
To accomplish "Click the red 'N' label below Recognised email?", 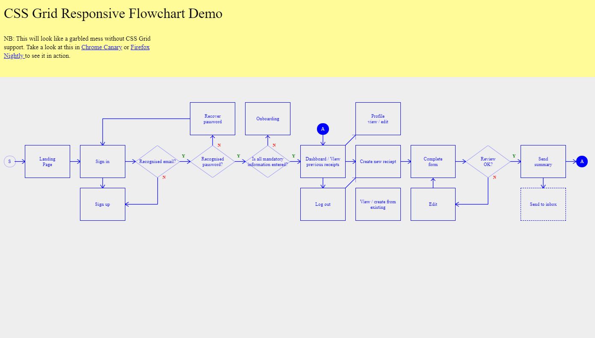I will pyautogui.click(x=163, y=178).
